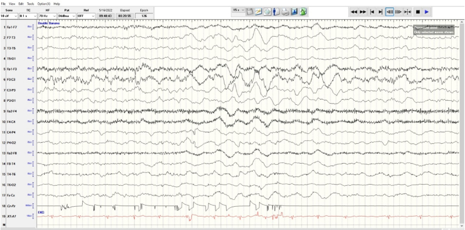Click the head electrode map icon

(267, 12)
